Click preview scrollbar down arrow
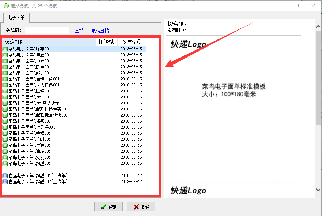The image size is (322, 216). click(318, 190)
